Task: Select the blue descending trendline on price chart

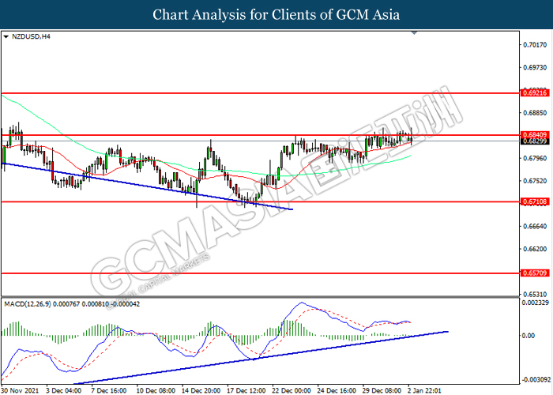Action: coord(146,186)
